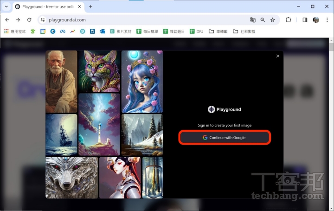The image size is (334, 211).
Task: Click the silver wolf thumbnail
Action: [x=72, y=178]
